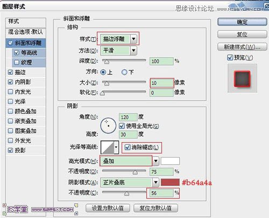
Task: Click the white highlight color swatch
Action: pyautogui.click(x=170, y=161)
